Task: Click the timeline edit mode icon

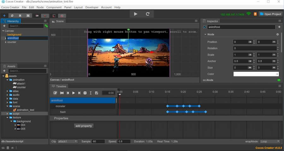Action: tap(55, 93)
